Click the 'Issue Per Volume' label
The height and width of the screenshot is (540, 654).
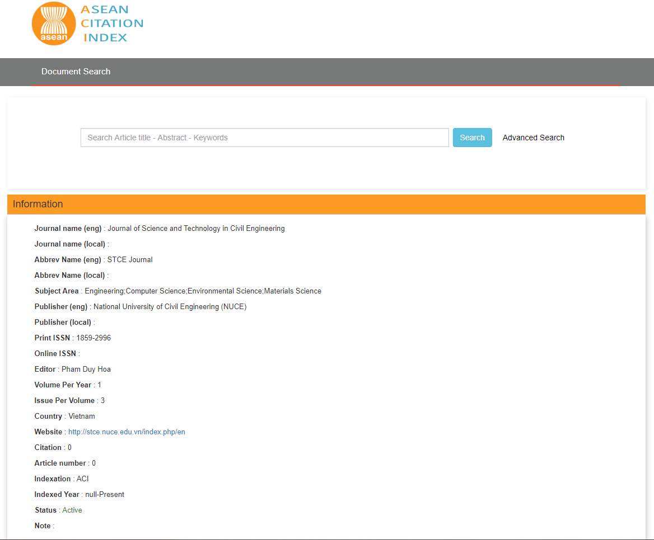coord(64,400)
